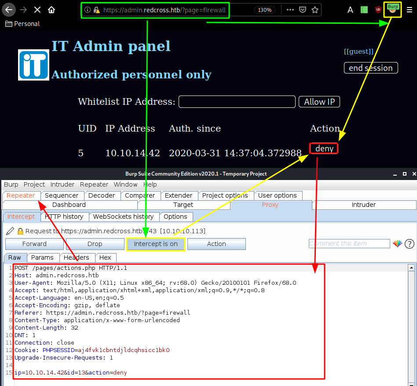Open the HTTP history sub-tab
The image size is (417, 386).
click(x=64, y=217)
